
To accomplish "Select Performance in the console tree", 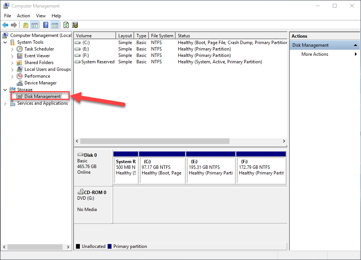I will pyautogui.click(x=37, y=76).
